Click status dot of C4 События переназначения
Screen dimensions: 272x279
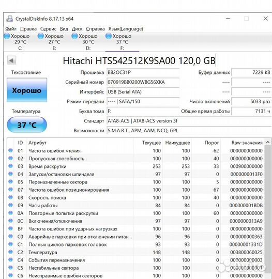tap(10, 260)
